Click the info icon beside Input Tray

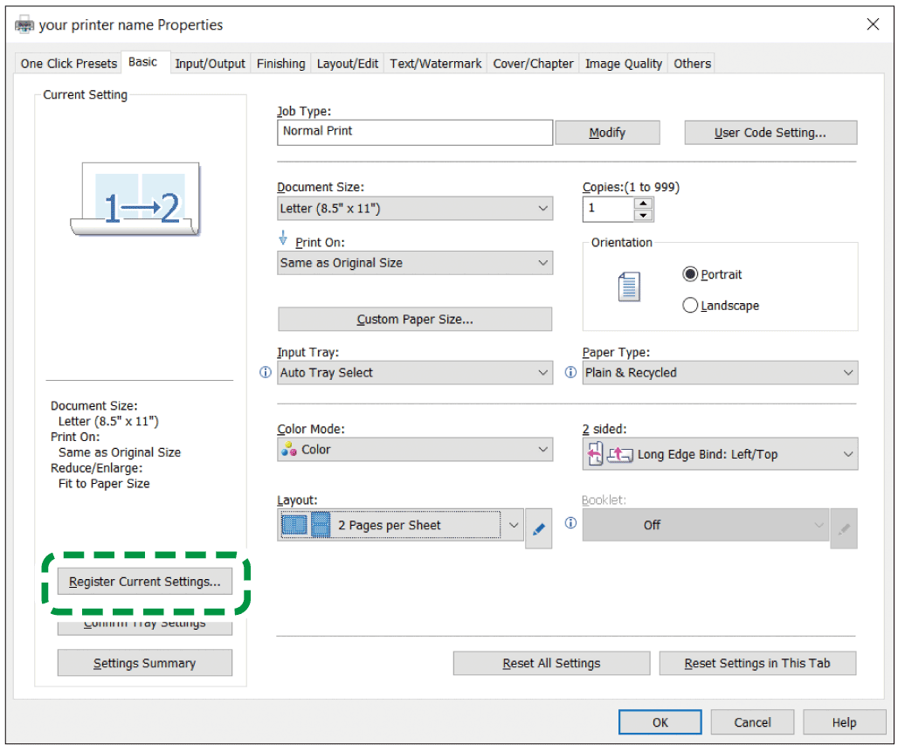point(266,373)
